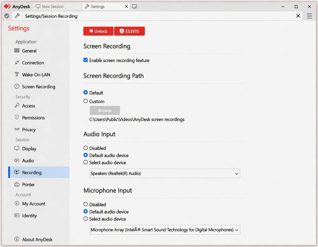Screen dimensions: 318x247
Task: Choose Select audio device for Microphone Input
Action: point(86,218)
